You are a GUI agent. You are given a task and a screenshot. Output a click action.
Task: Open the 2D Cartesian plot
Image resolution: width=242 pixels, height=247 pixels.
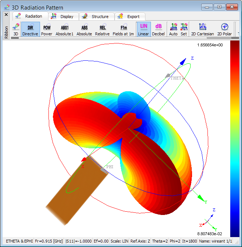click(x=202, y=29)
